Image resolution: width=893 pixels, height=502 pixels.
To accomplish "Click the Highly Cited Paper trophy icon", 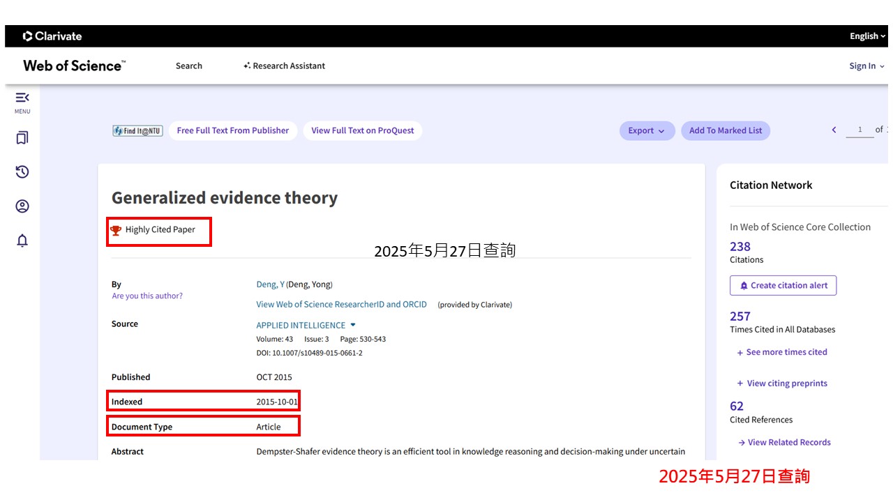I will 117,230.
